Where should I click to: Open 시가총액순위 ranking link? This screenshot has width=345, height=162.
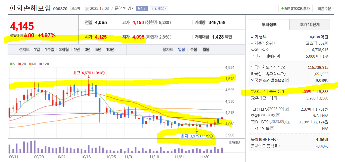coord(263,43)
